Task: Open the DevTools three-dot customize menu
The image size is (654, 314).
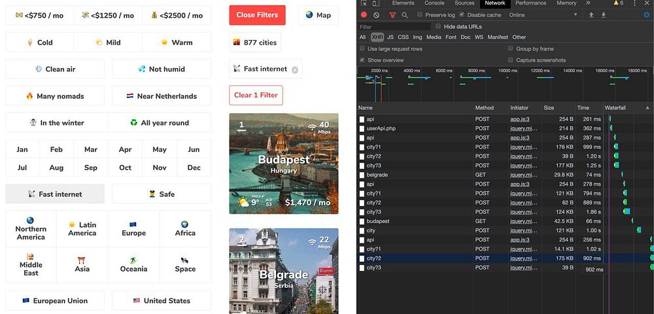Action: (x=634, y=3)
